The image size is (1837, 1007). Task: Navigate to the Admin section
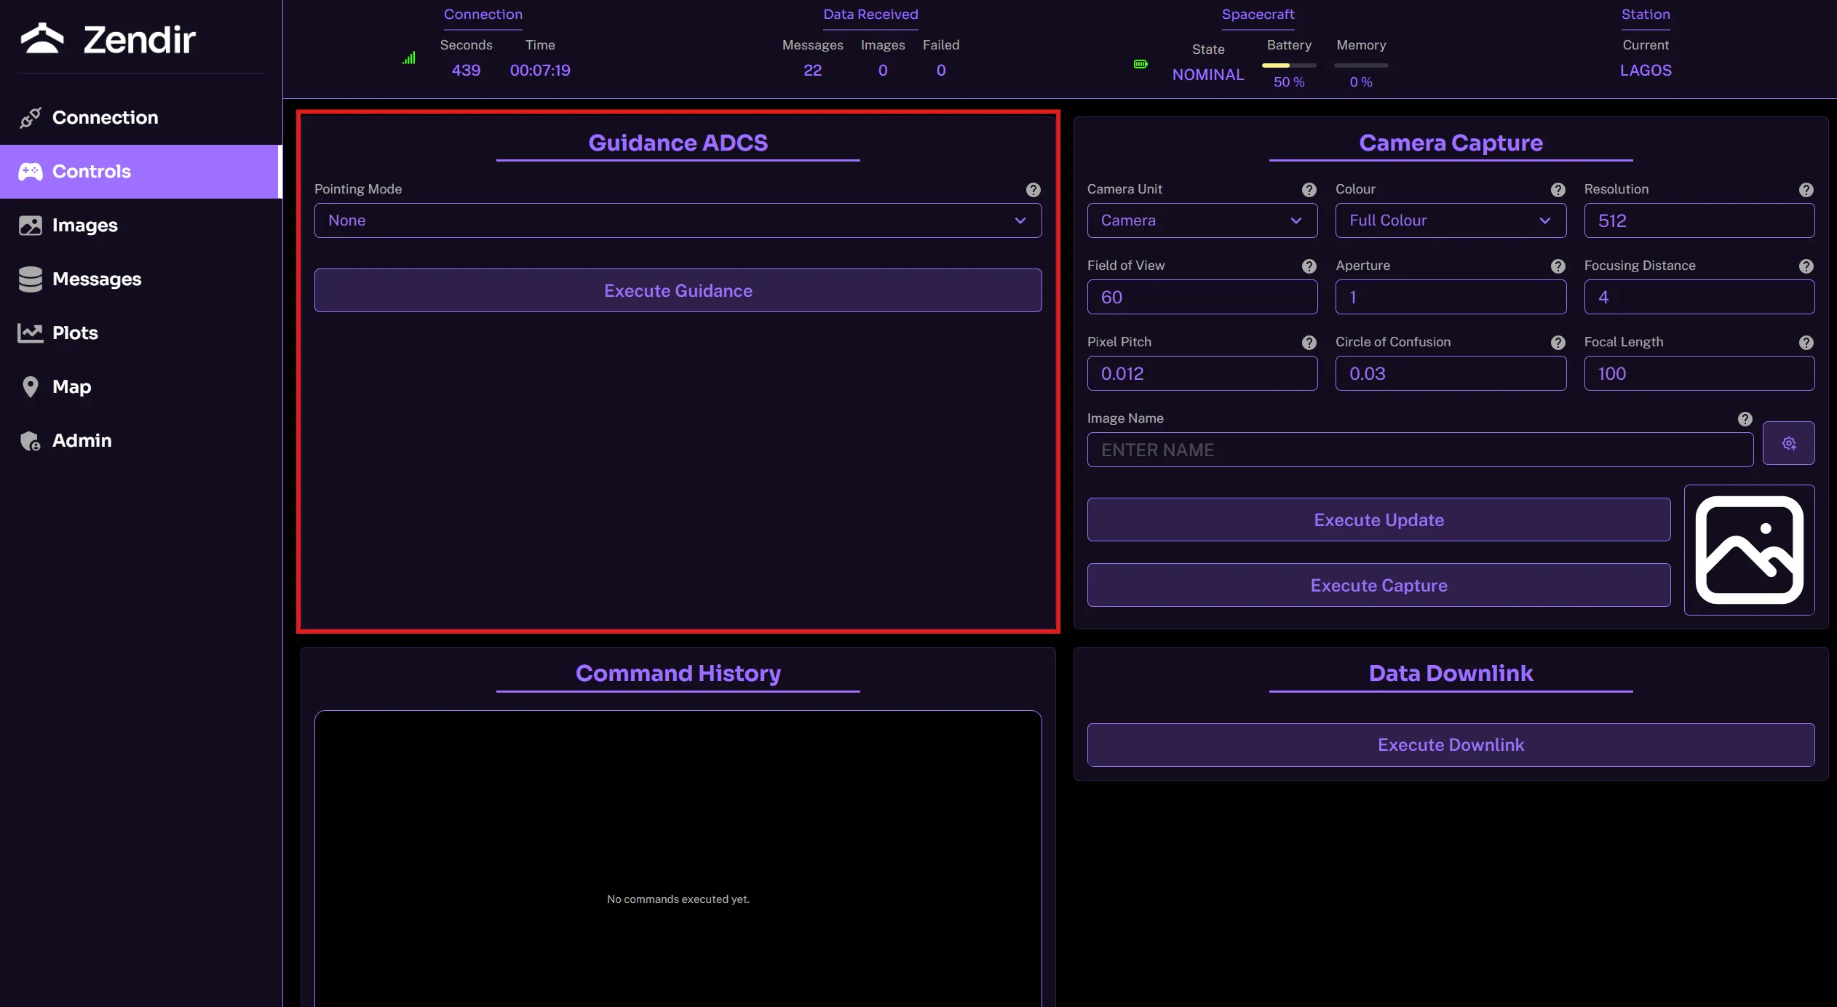[82, 441]
